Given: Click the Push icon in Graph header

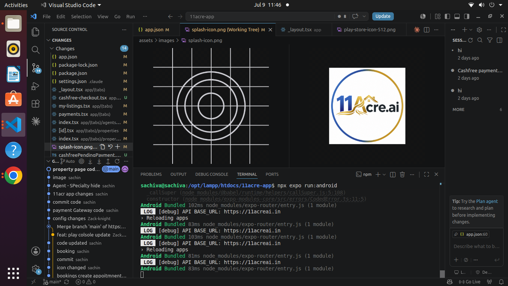Looking at the screenshot, I should pos(108,161).
